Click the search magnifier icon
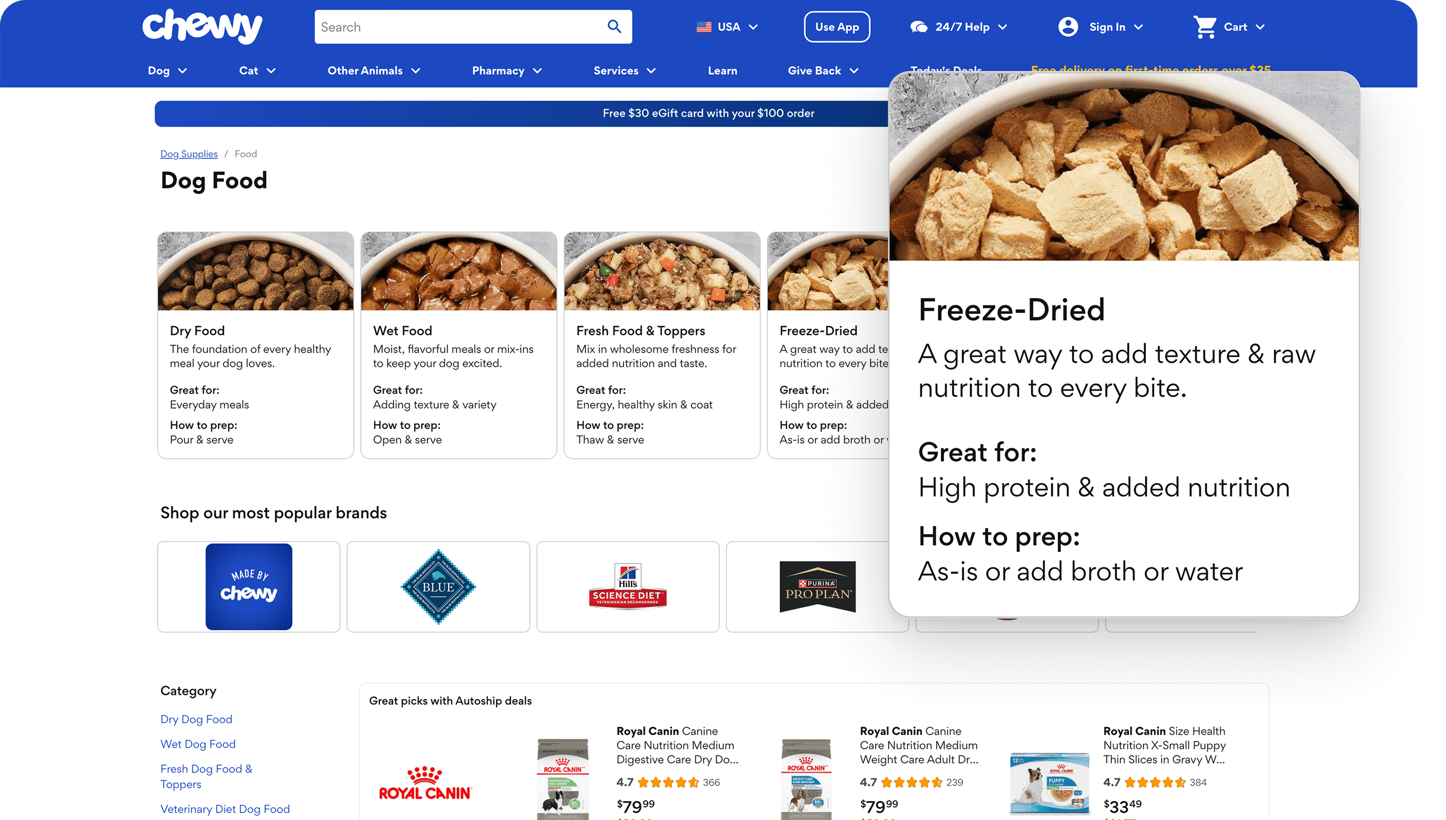This screenshot has height=820, width=1446. pyautogui.click(x=614, y=27)
